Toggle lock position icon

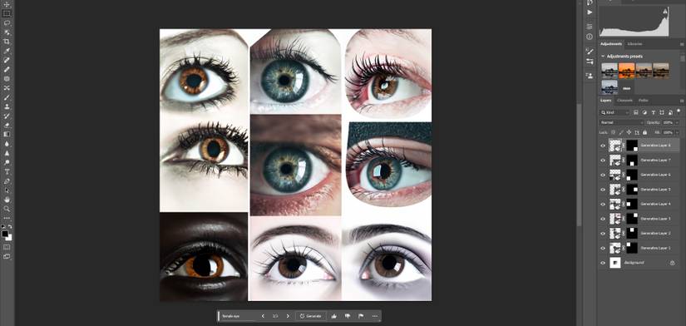(x=629, y=132)
